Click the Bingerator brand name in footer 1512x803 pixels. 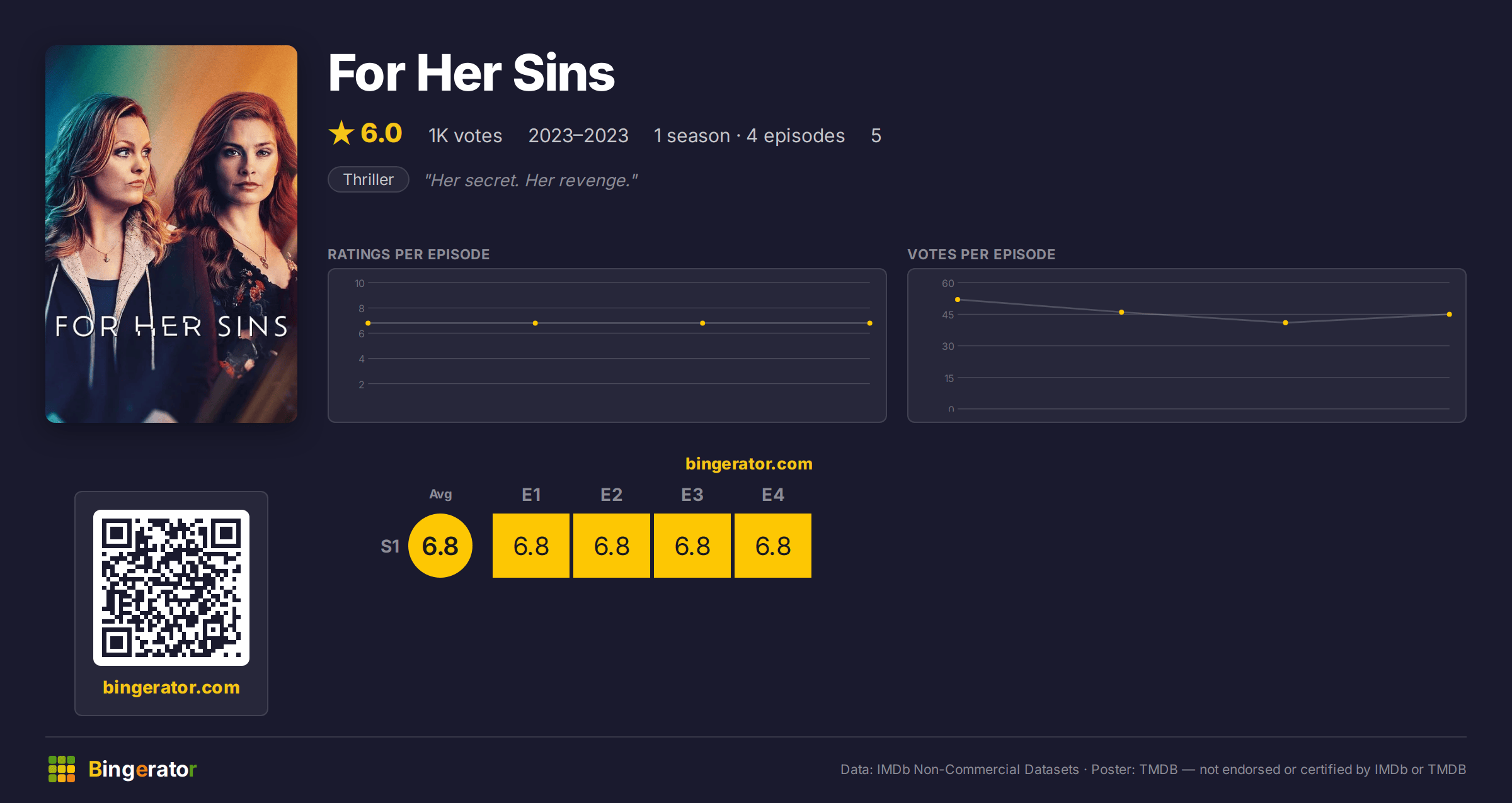(142, 769)
